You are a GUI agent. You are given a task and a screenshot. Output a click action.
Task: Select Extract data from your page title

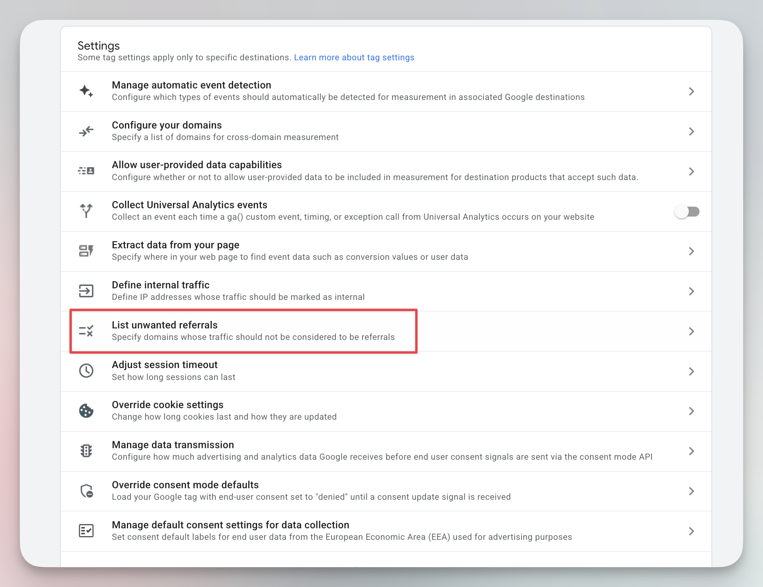tap(176, 245)
